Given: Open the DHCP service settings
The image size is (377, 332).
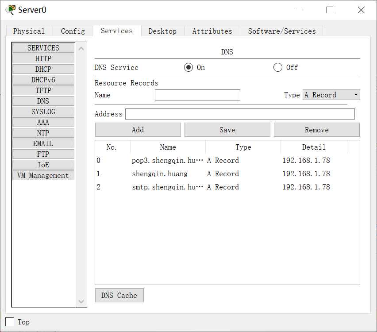Looking at the screenshot, I should (x=43, y=69).
